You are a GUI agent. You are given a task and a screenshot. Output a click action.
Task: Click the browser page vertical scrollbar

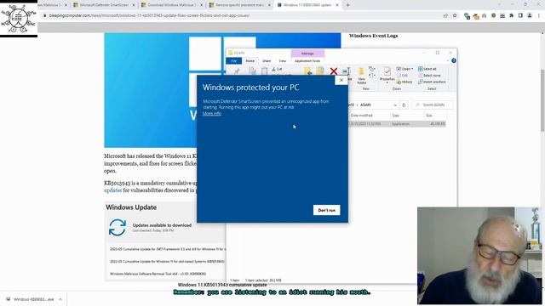[x=542, y=100]
